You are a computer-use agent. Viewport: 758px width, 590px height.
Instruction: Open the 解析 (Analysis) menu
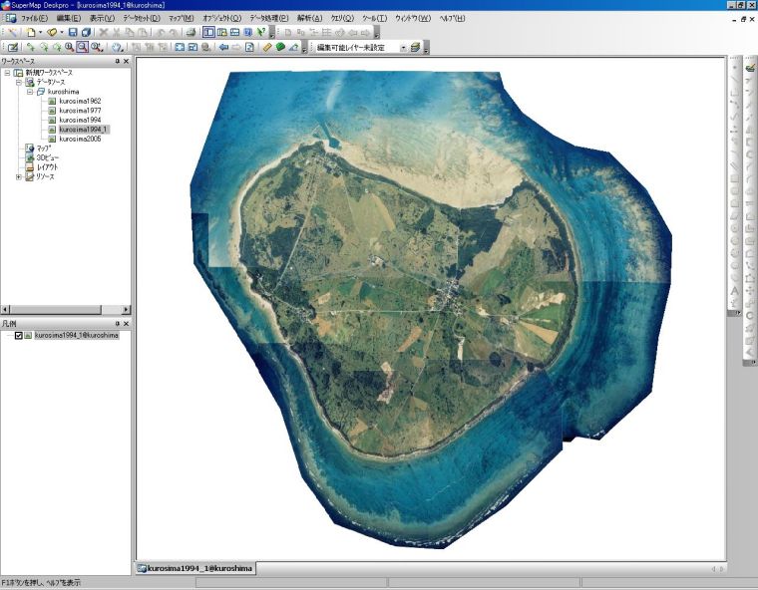click(309, 18)
